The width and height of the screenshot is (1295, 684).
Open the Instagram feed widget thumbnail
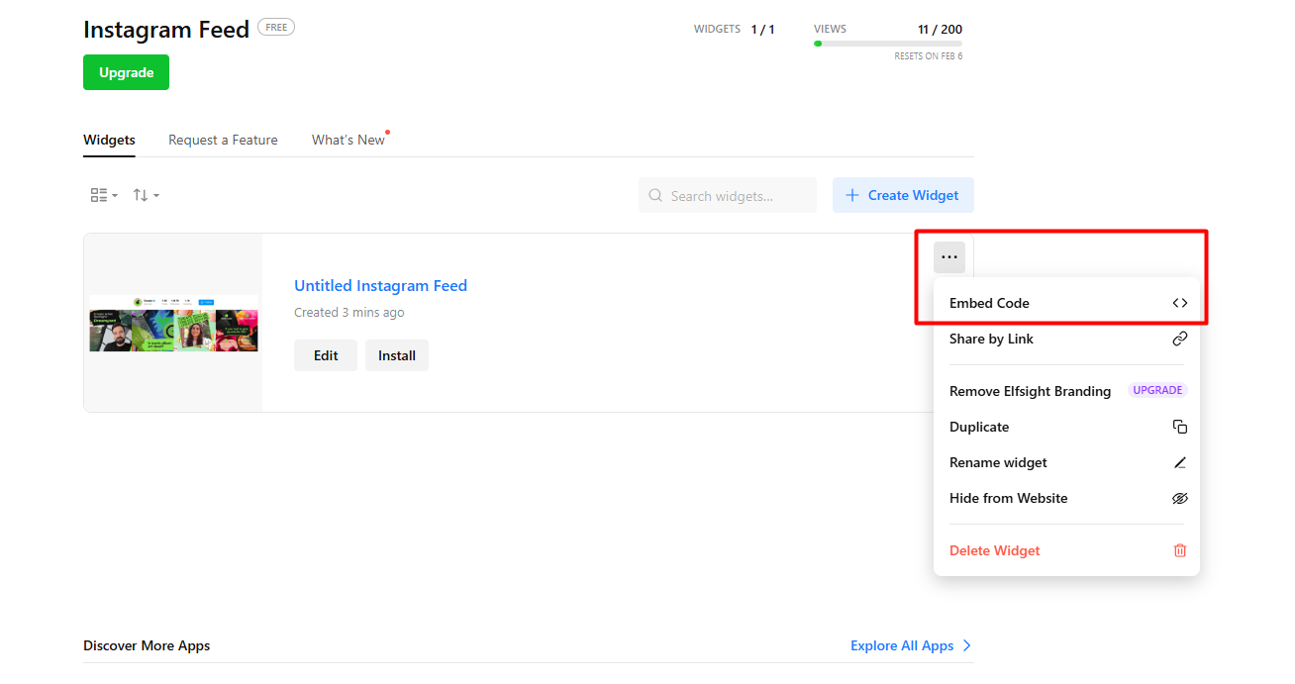(173, 323)
